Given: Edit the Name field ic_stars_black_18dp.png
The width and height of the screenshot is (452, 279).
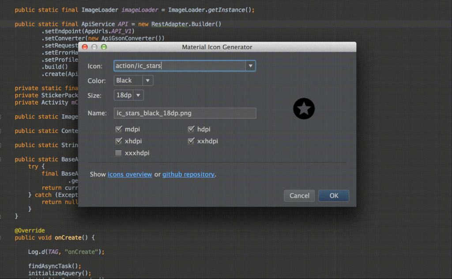Looking at the screenshot, I should [185, 113].
